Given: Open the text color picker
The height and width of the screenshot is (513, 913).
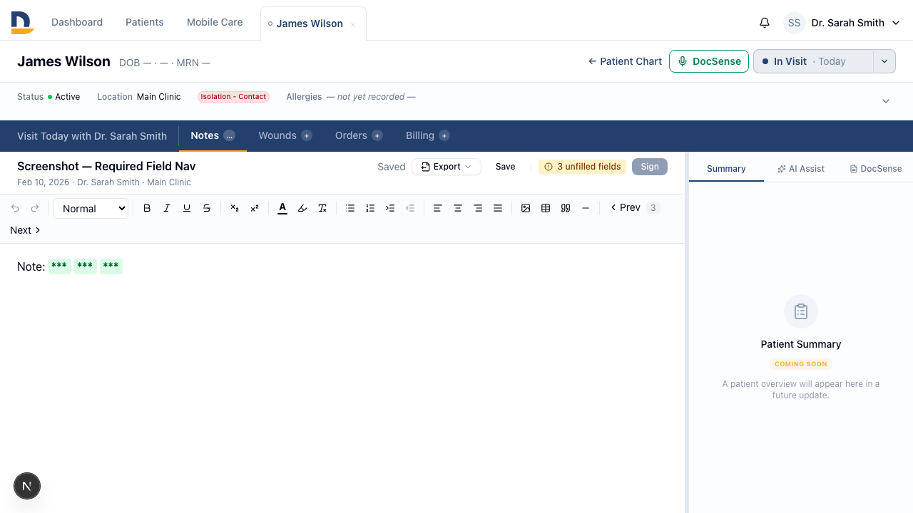Looking at the screenshot, I should pos(282,208).
